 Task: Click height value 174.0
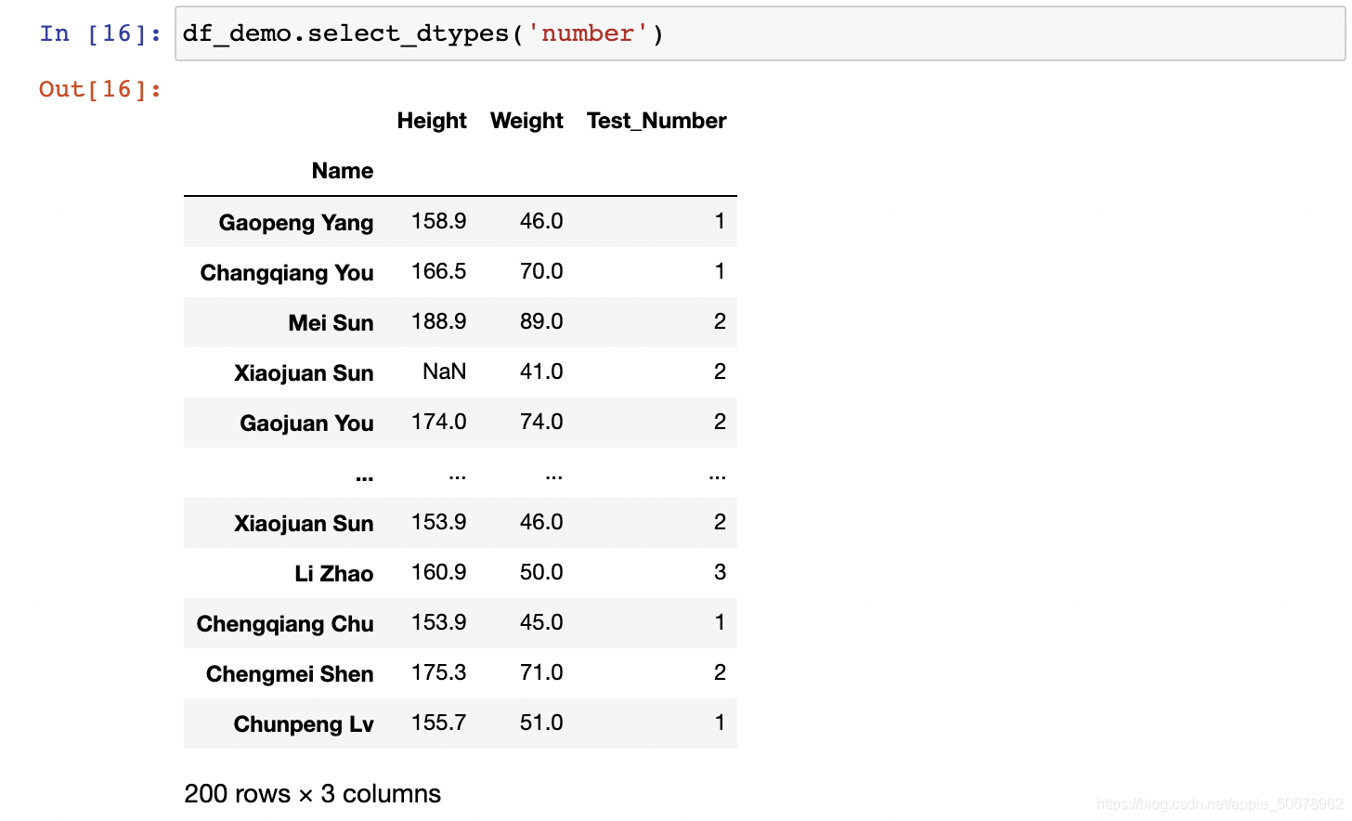(x=439, y=422)
